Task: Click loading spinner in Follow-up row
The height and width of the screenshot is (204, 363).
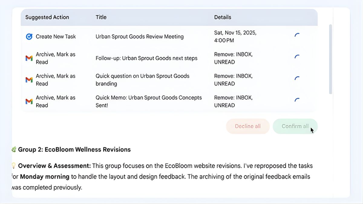Action: [297, 57]
